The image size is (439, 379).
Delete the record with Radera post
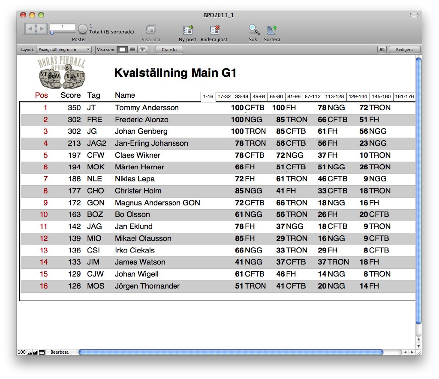pyautogui.click(x=214, y=30)
